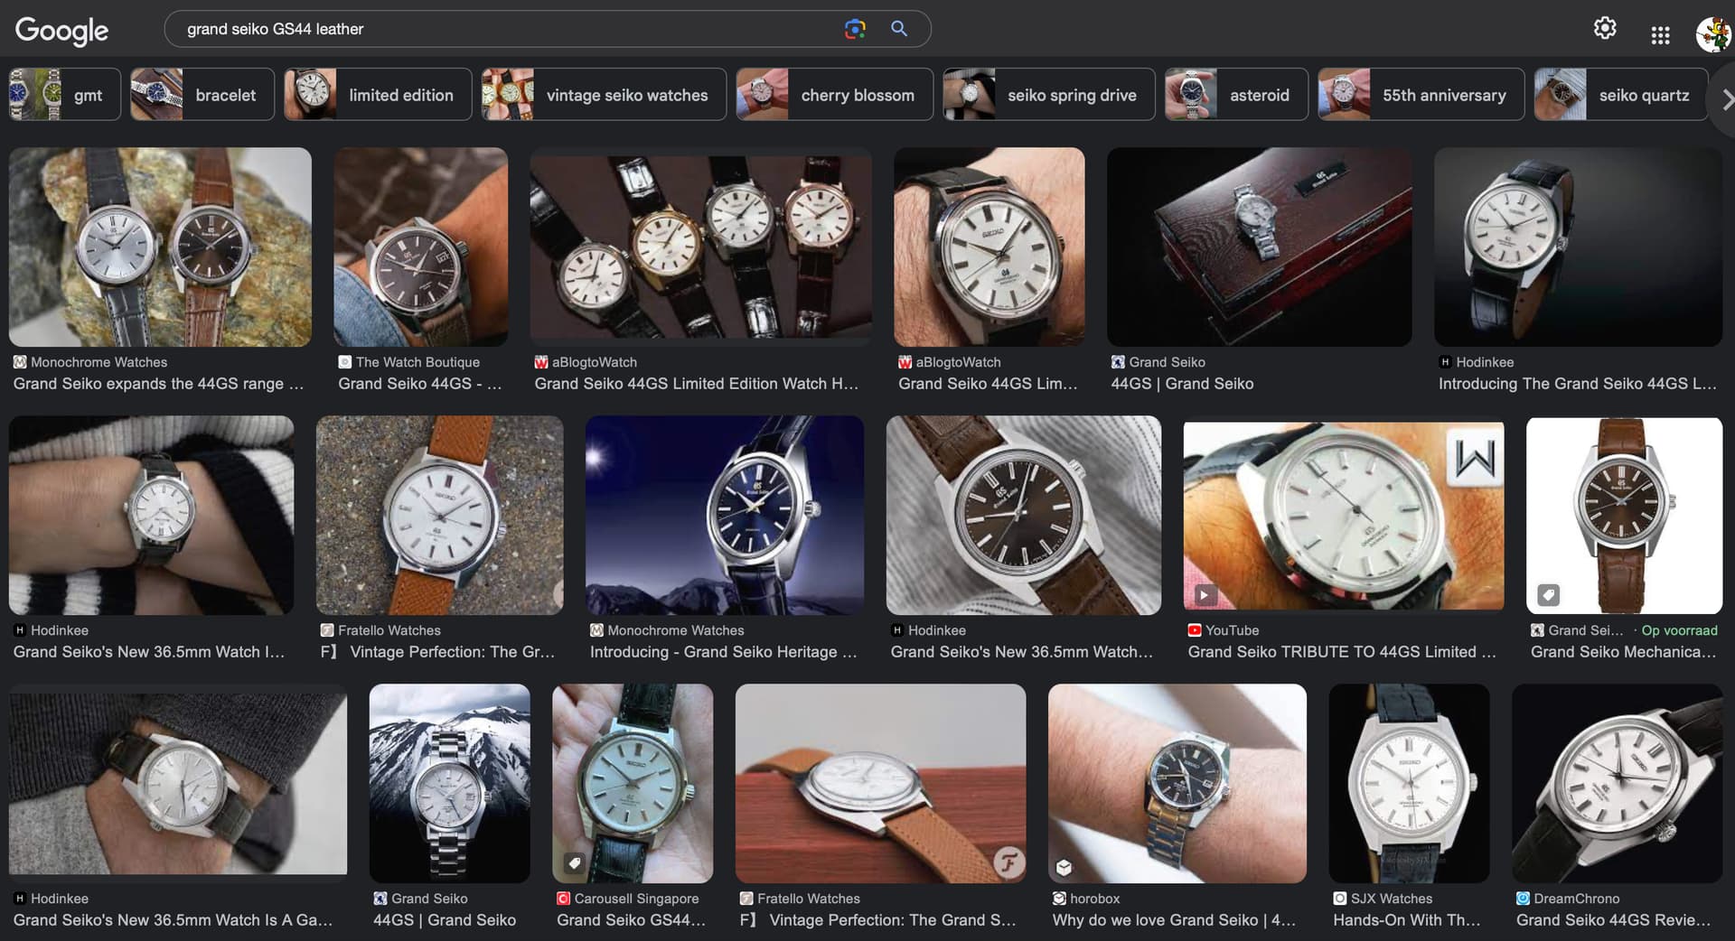1735x941 pixels.
Task: Select seiko spring drive chip
Action: click(x=1048, y=95)
